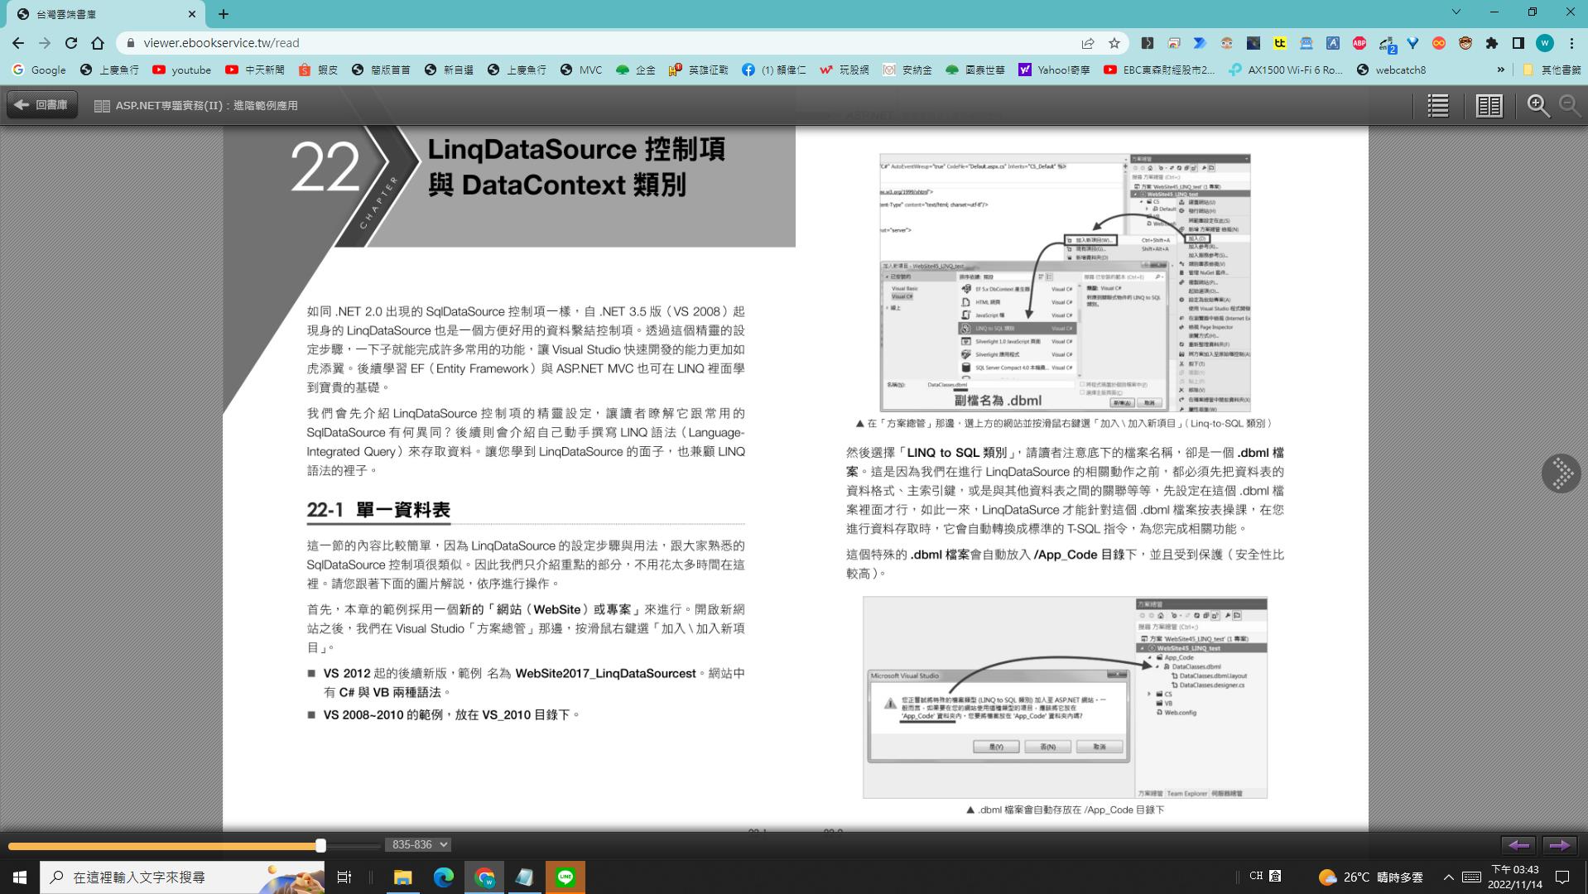Bookmark this page with the star icon
Screen dimensions: 1588x894
1114,43
